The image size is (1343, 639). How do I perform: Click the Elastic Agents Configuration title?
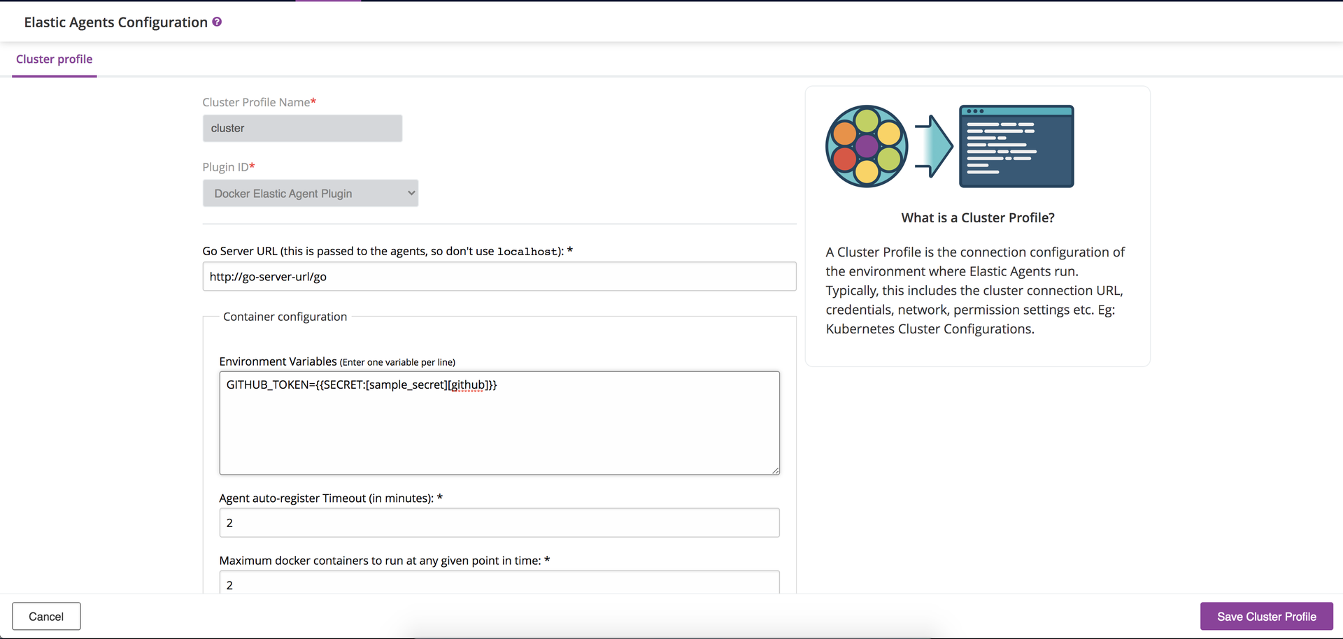(116, 22)
